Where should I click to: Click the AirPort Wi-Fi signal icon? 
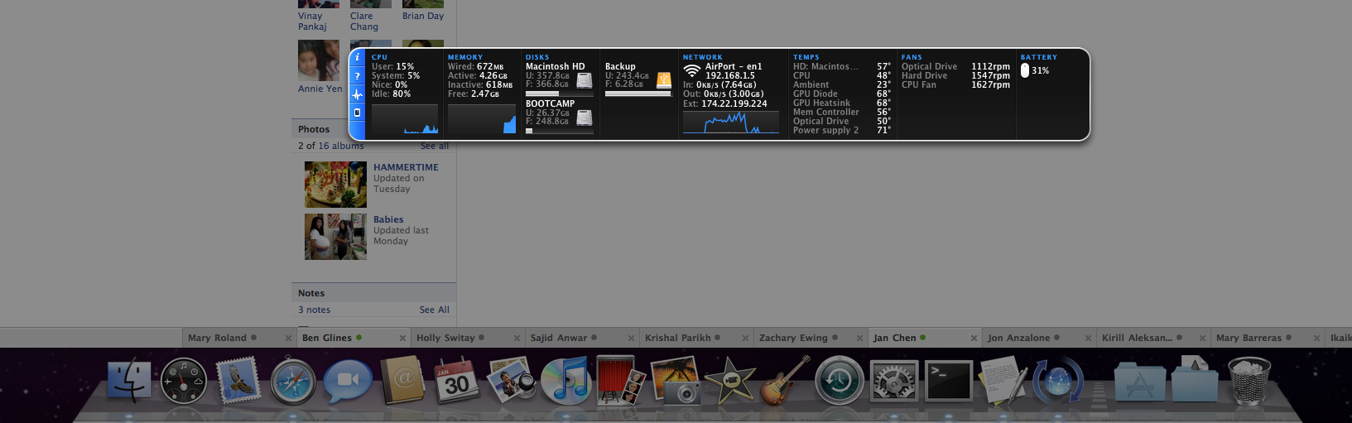click(x=692, y=71)
